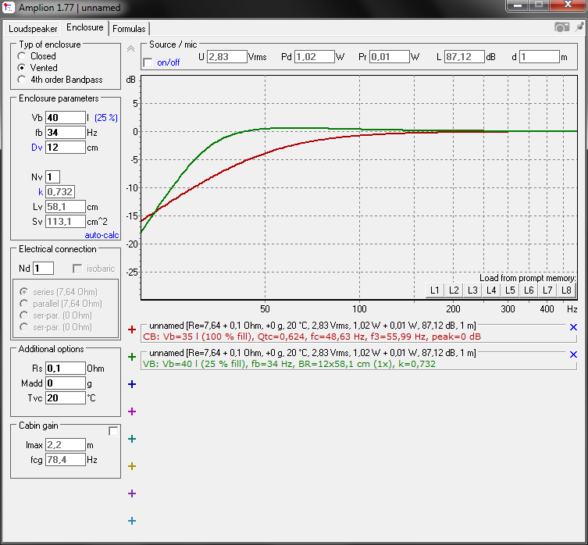
Task: Select parallel (7,64 Ohm) connection
Action: click(24, 304)
